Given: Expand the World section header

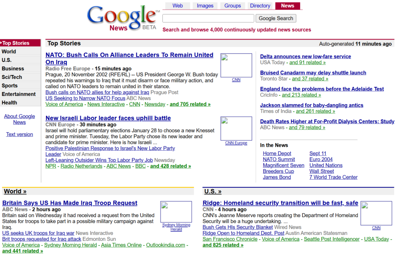Looking at the screenshot, I should coord(15,191).
